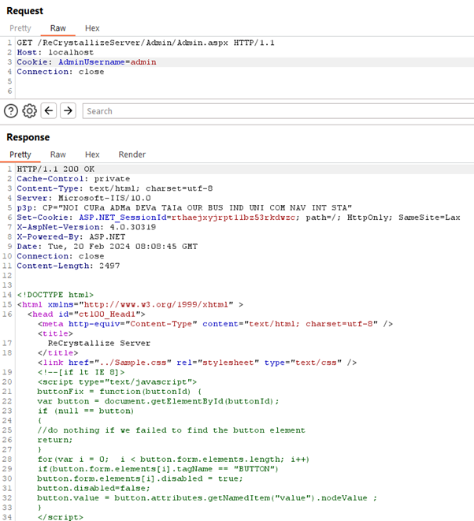This screenshot has height=521, width=474.
Task: Switch Request view to Pretty tab
Action: click(x=20, y=28)
